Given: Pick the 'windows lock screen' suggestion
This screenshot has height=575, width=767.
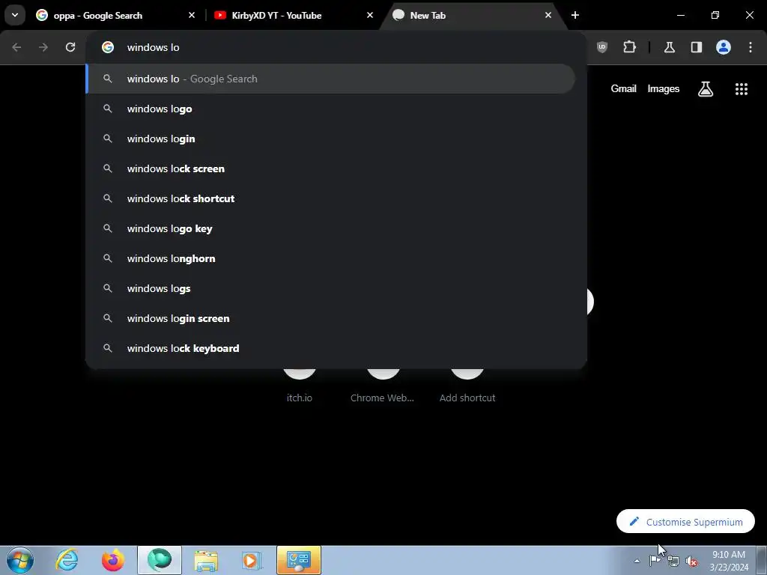Looking at the screenshot, I should click(330, 168).
